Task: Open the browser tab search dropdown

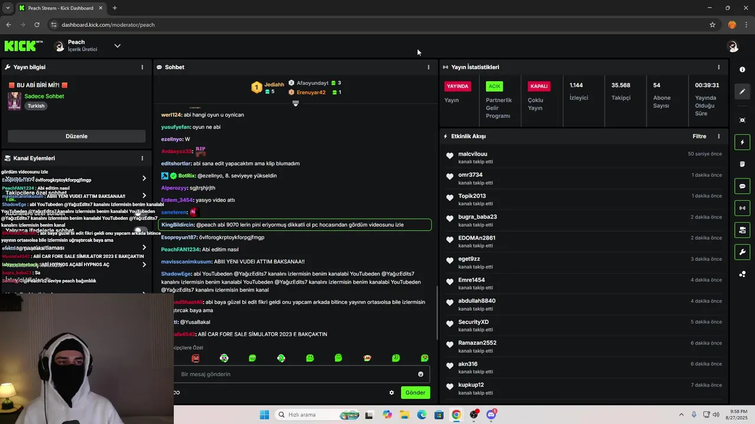Action: point(8,8)
